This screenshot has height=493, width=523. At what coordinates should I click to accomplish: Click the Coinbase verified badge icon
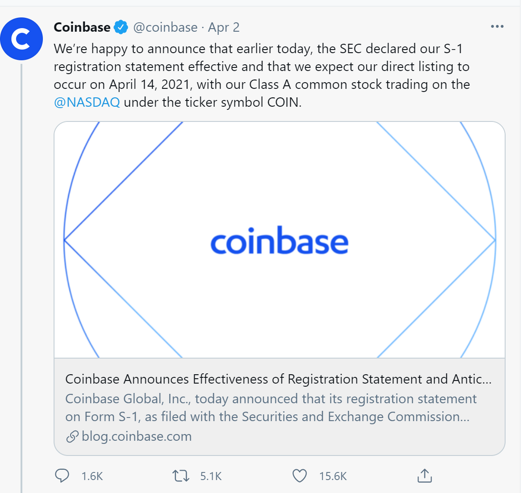click(121, 27)
